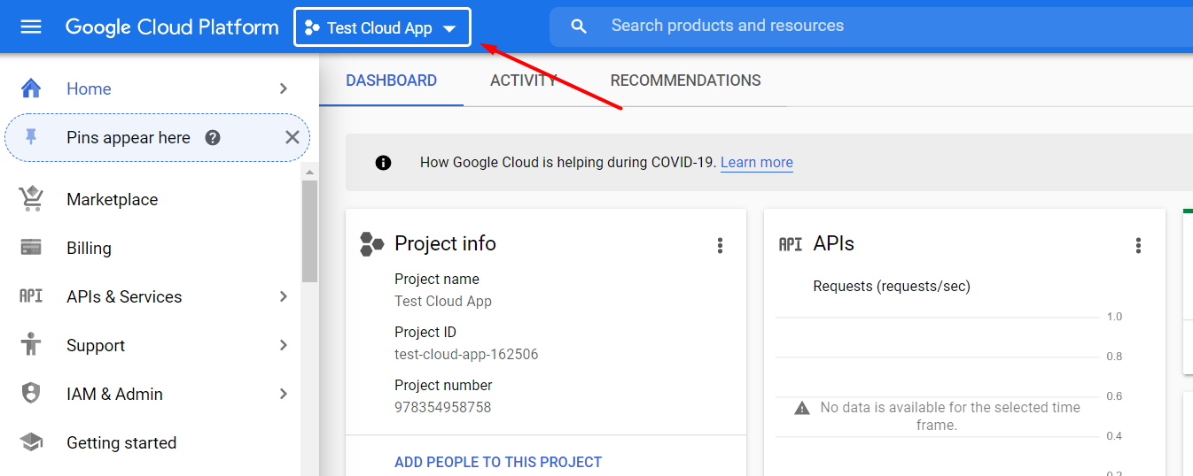Click the Getting started graduation cap icon

coord(31,442)
